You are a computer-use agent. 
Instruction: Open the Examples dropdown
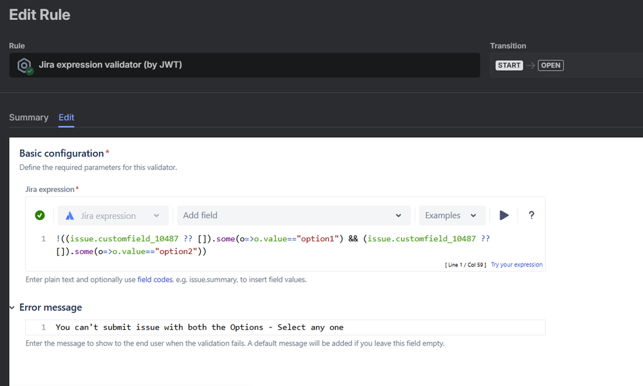click(x=452, y=216)
